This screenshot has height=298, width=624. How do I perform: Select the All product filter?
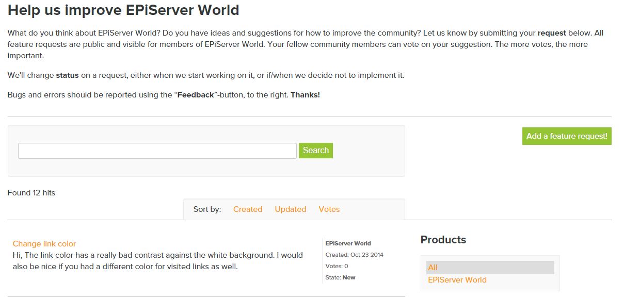pos(434,267)
